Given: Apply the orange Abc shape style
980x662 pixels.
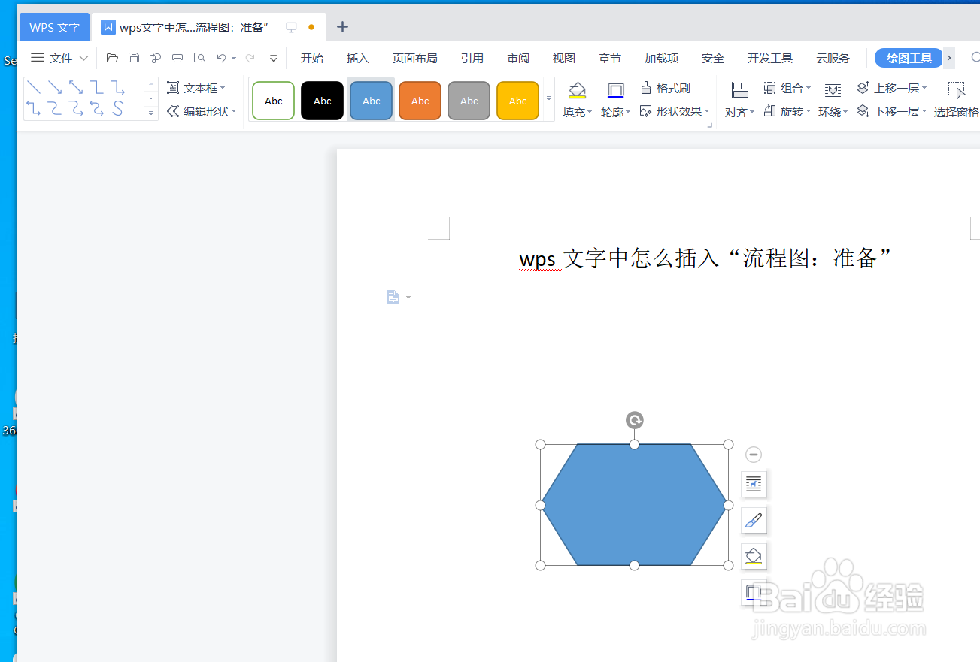Looking at the screenshot, I should click(420, 101).
